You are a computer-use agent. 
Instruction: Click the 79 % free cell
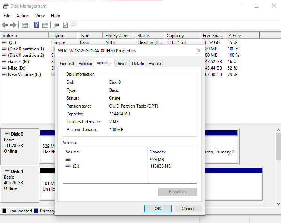point(232,74)
